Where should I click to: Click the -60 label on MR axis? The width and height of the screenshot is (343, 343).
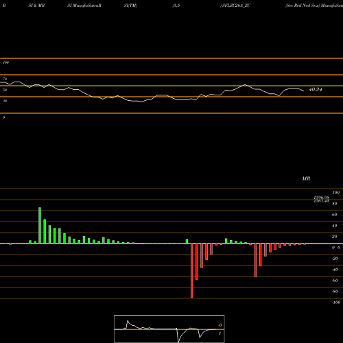tap(335, 281)
